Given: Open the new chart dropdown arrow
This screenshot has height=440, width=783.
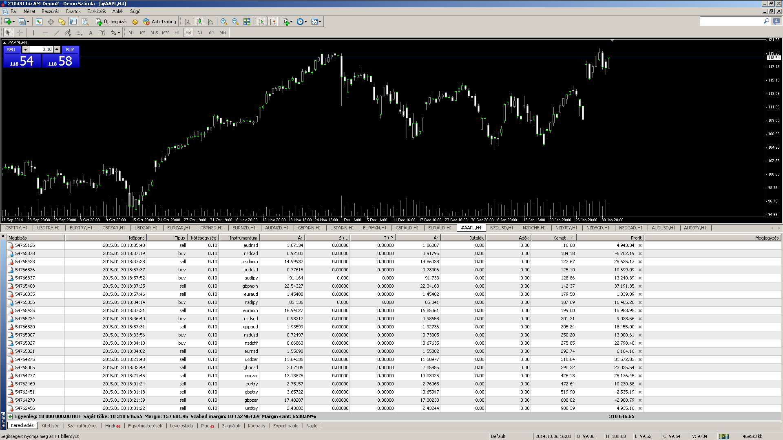Looking at the screenshot, I should tap(14, 22).
